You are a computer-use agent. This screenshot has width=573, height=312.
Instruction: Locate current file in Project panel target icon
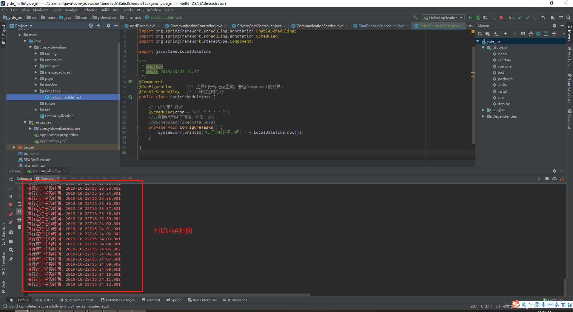[x=91, y=26]
